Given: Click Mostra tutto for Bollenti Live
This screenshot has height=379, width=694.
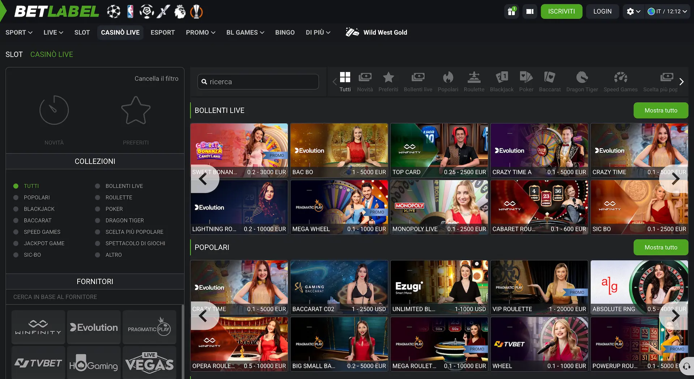Looking at the screenshot, I should (661, 111).
